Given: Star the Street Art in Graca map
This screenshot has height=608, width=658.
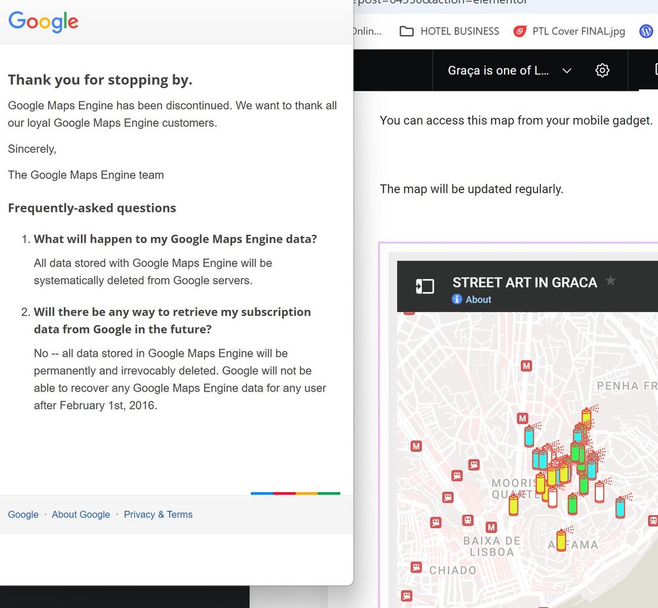Looking at the screenshot, I should 611,280.
